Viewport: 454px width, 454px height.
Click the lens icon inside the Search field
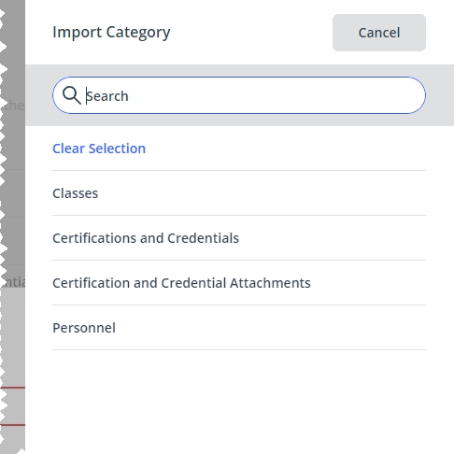pos(72,95)
